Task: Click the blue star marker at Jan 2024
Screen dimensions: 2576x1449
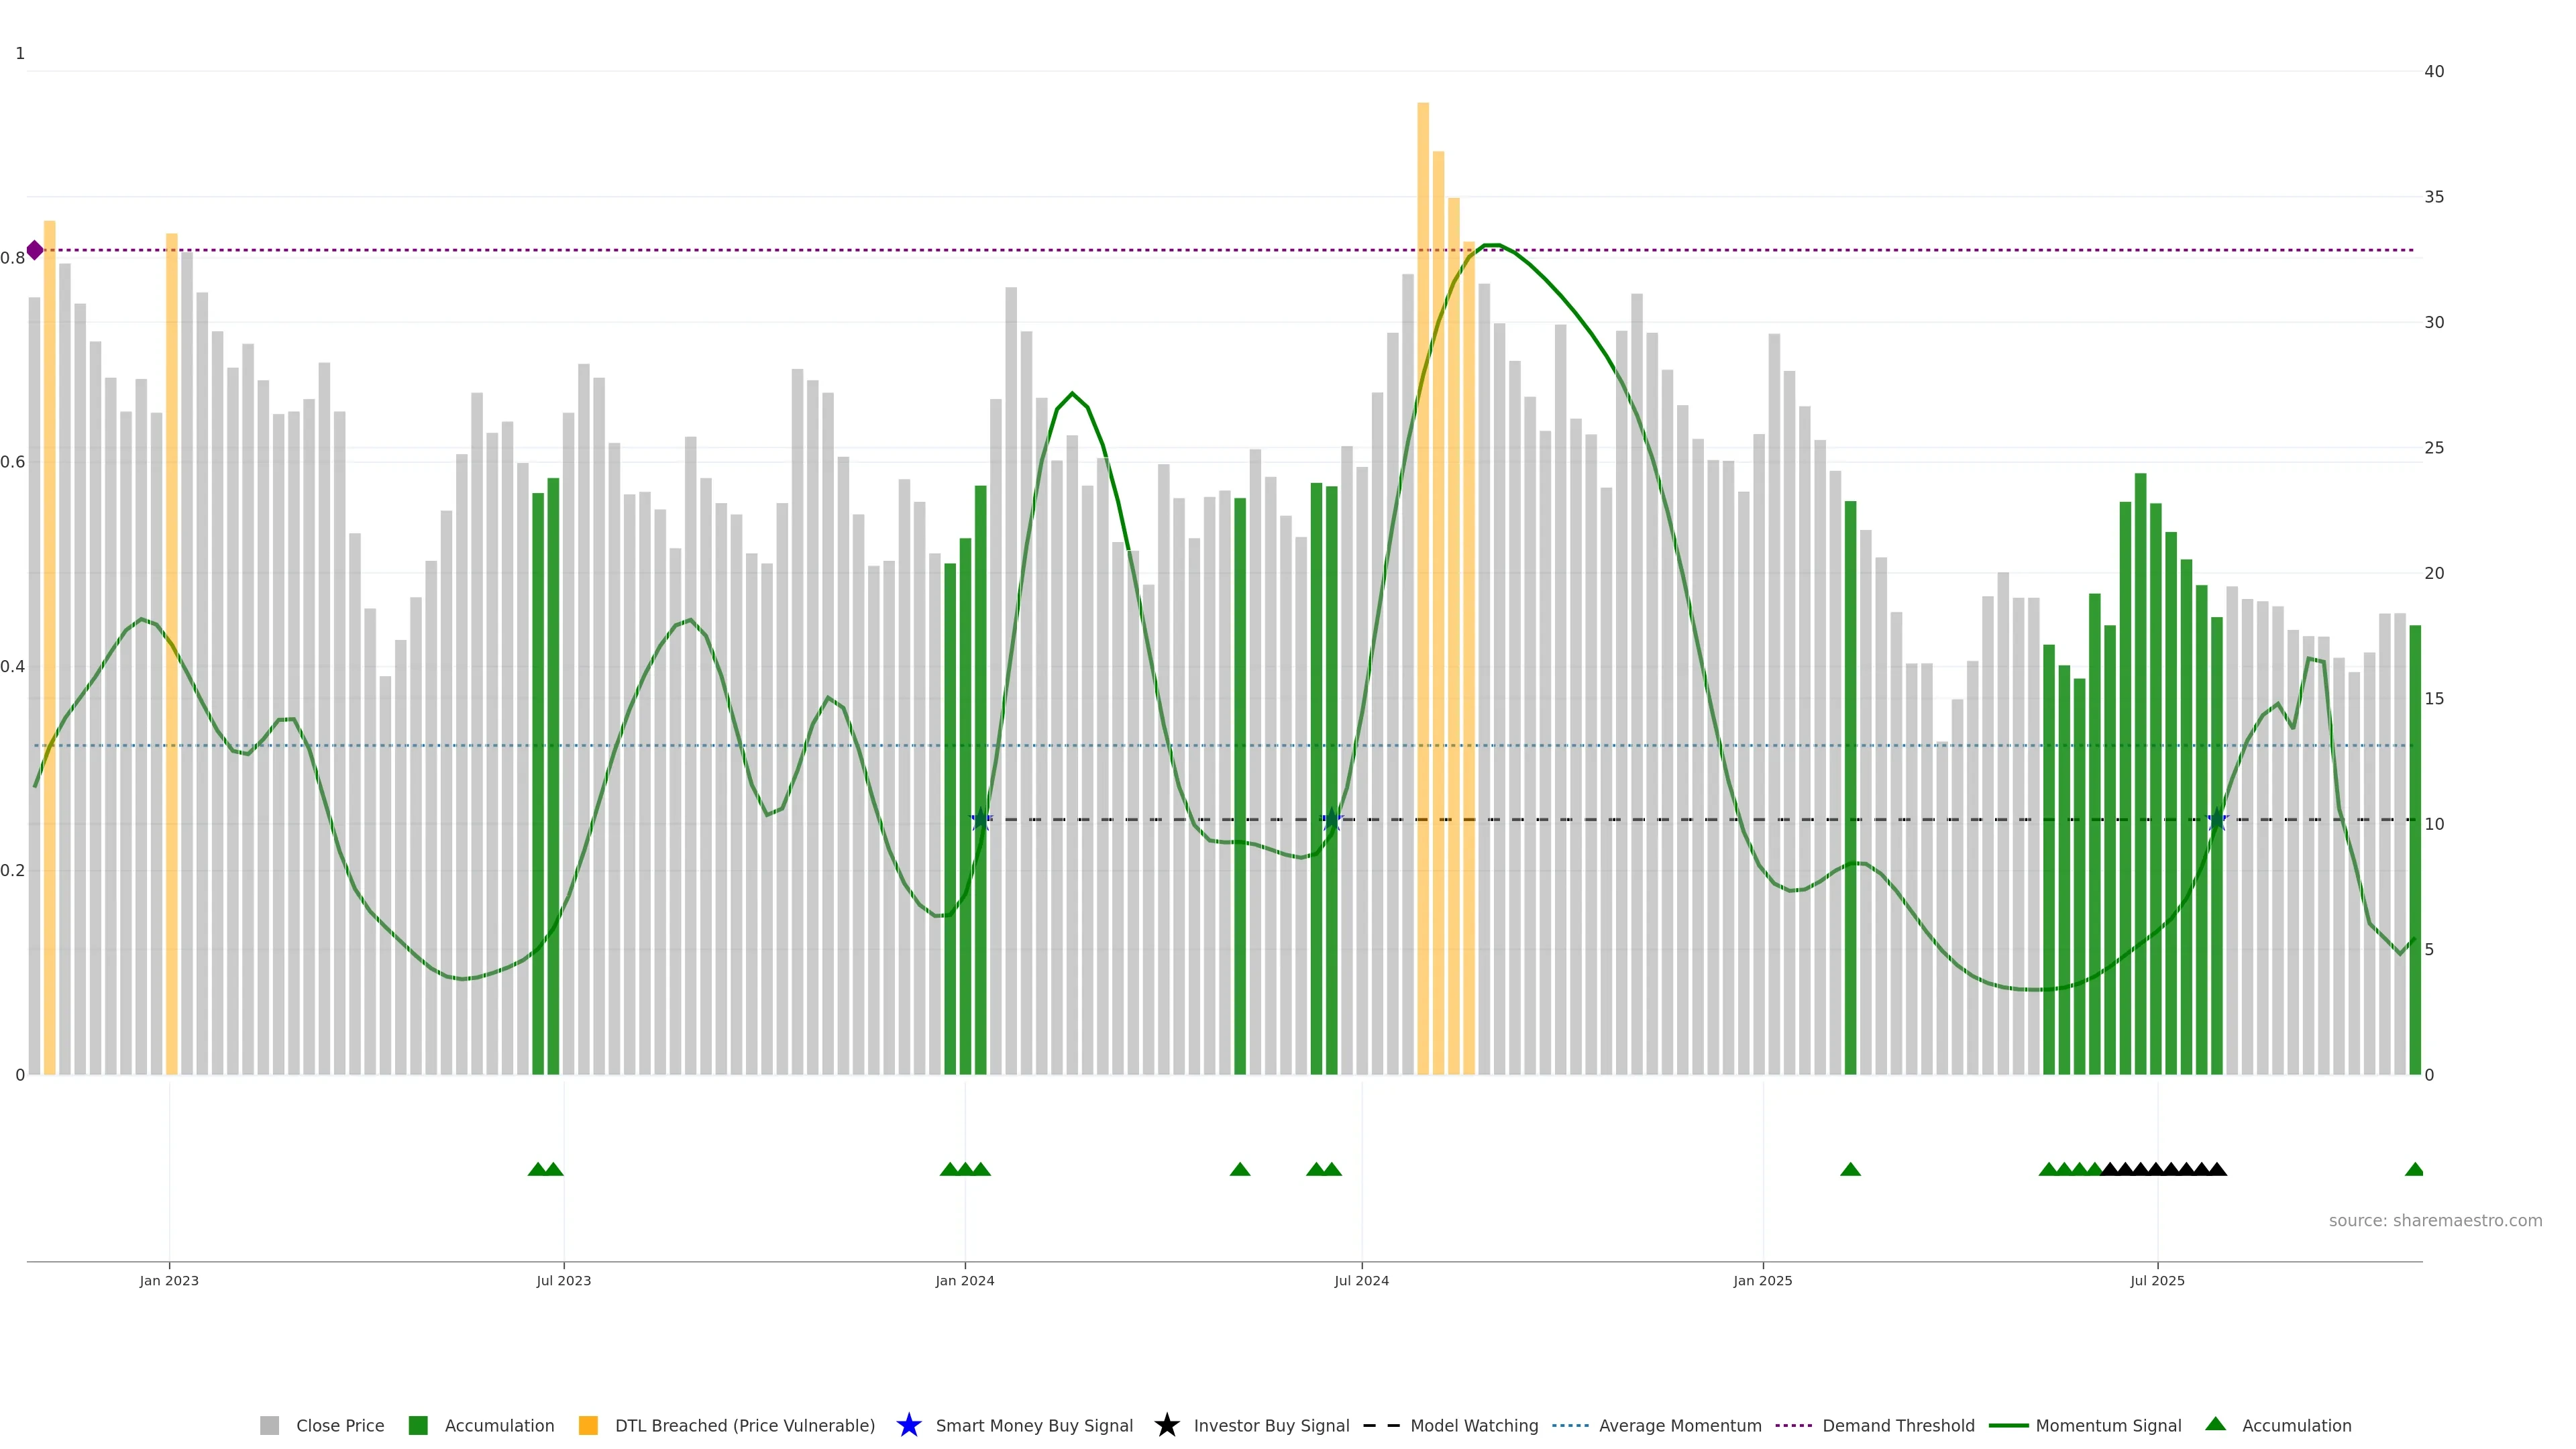Action: point(981,819)
